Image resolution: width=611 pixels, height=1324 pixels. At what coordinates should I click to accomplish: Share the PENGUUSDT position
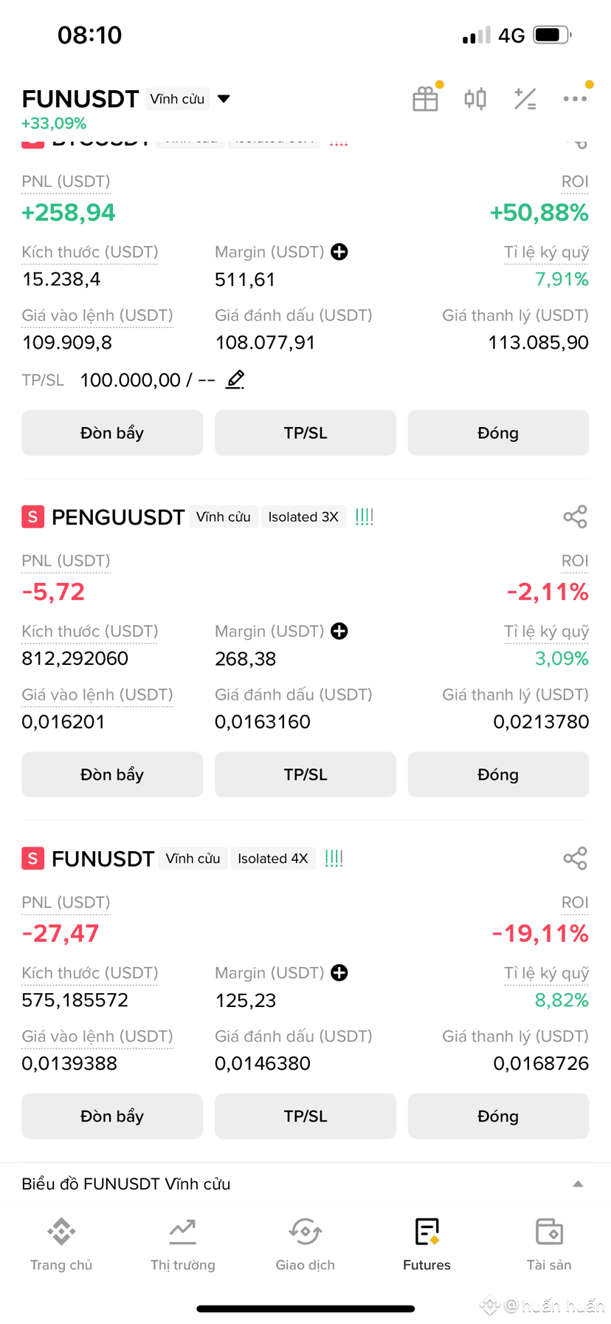pyautogui.click(x=575, y=516)
